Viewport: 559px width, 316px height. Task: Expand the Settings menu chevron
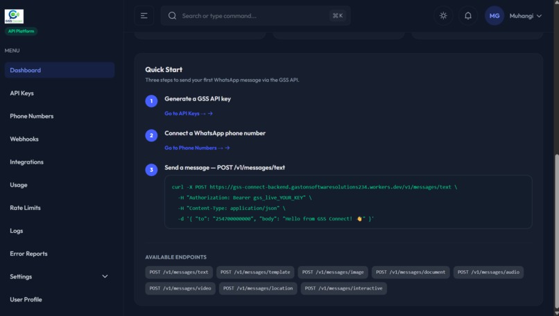[105, 276]
